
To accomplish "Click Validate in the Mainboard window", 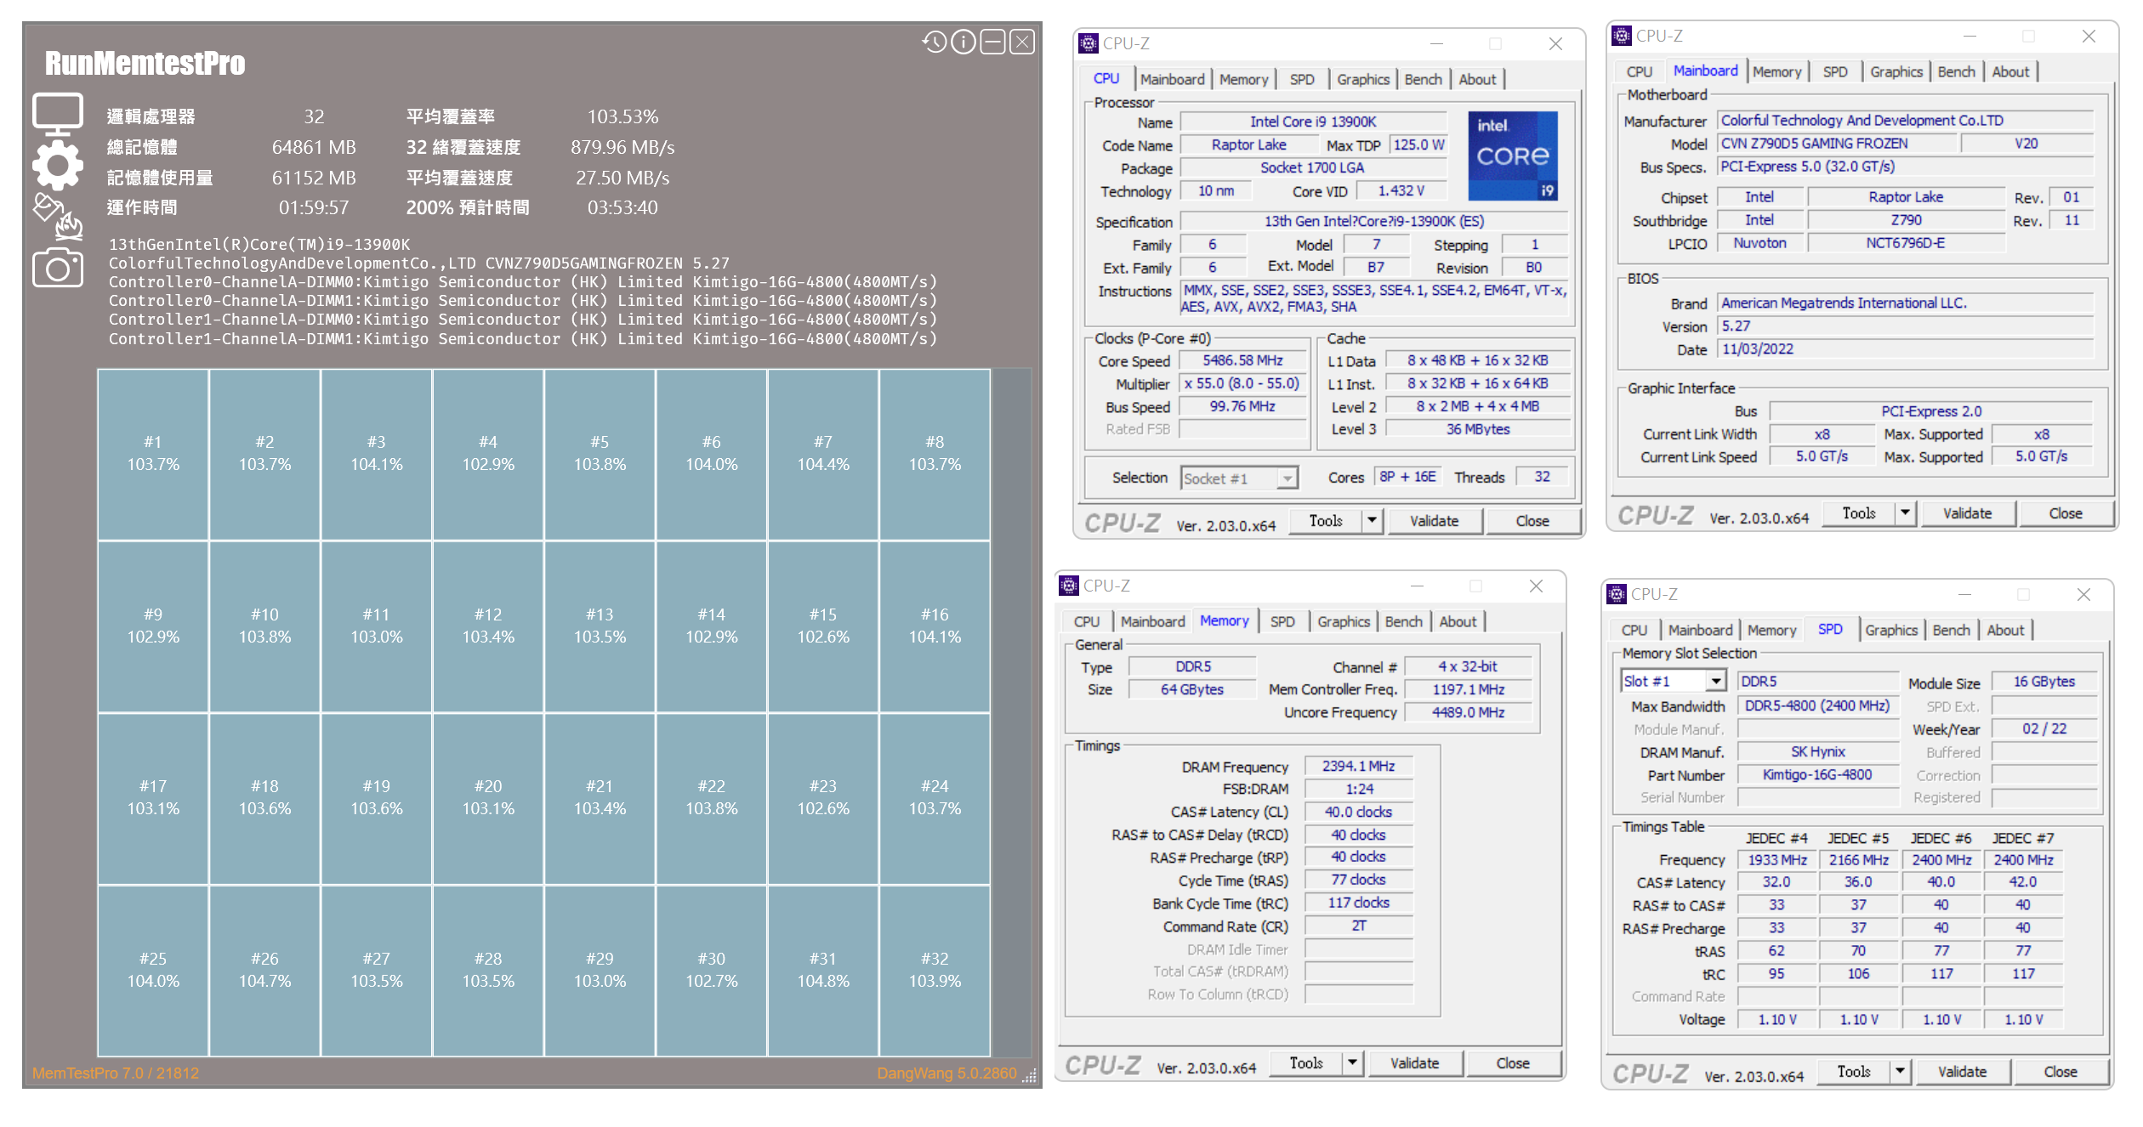I will 1967,513.
